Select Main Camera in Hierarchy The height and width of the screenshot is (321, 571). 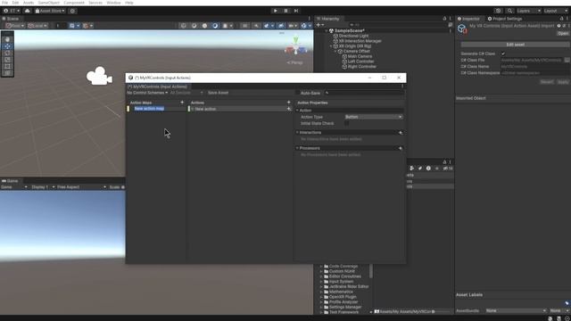(x=360, y=57)
